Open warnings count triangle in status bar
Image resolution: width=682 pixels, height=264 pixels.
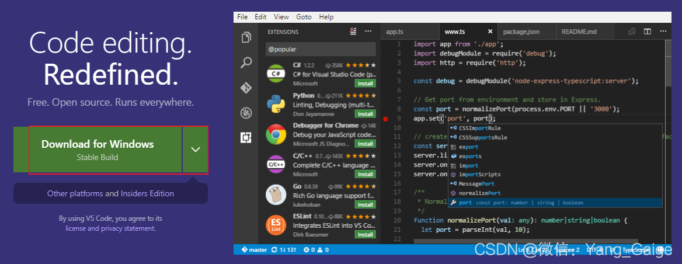point(323,249)
